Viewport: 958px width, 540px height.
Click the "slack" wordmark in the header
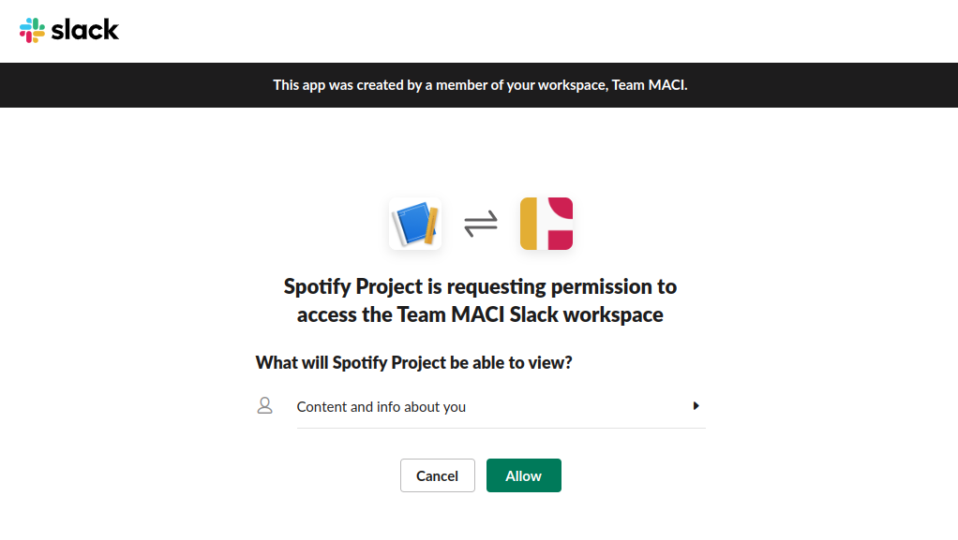pos(87,29)
